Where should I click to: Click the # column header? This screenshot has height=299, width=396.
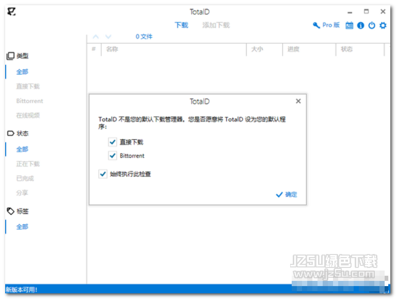click(93, 49)
